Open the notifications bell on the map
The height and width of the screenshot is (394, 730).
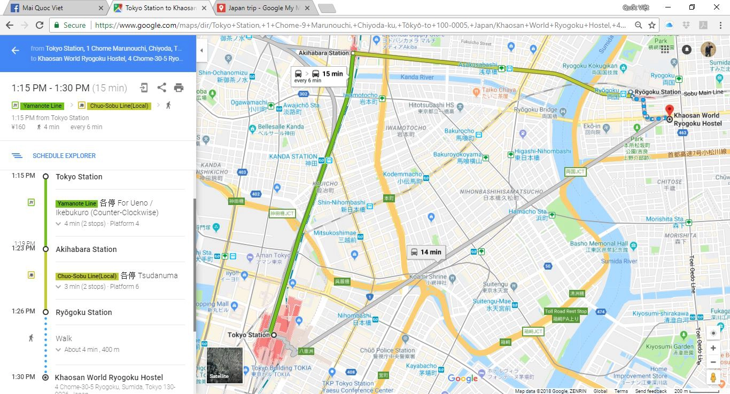[x=687, y=50]
